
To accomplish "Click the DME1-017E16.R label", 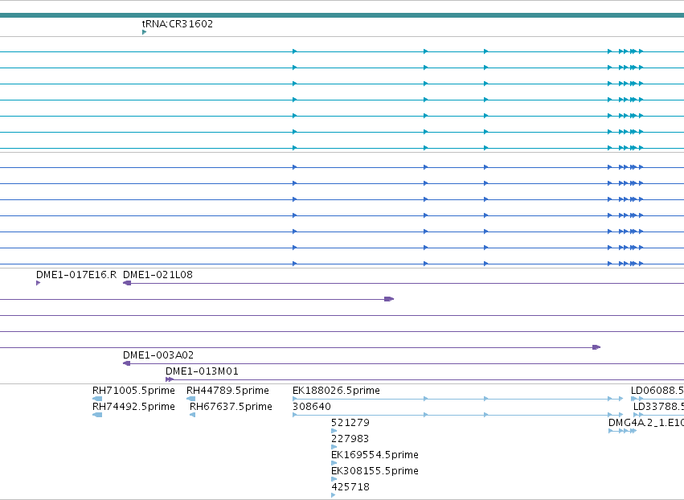I will pos(76,275).
